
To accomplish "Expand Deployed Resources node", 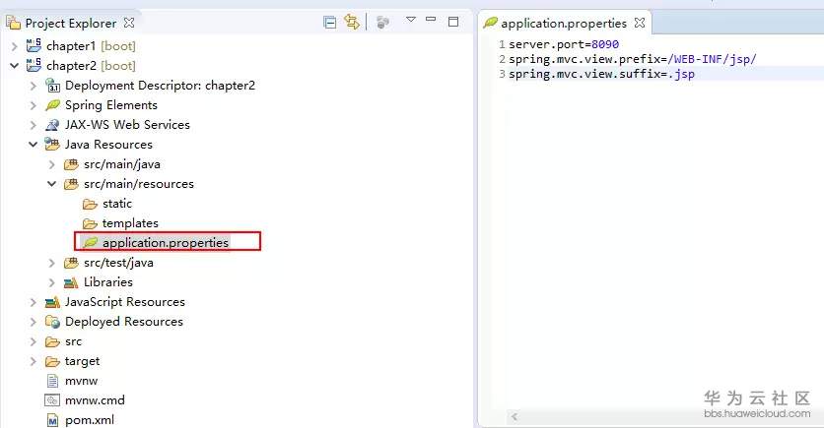I will pyautogui.click(x=34, y=322).
